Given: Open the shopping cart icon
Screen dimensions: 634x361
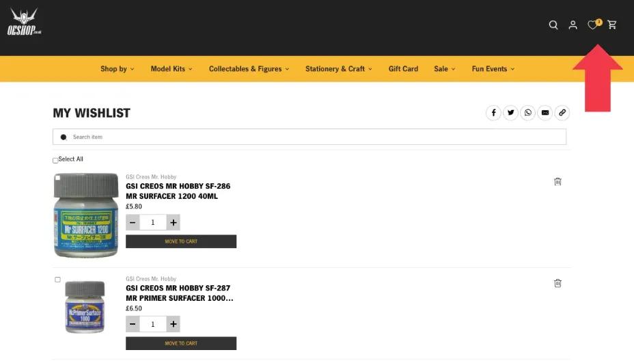Looking at the screenshot, I should pos(611,25).
